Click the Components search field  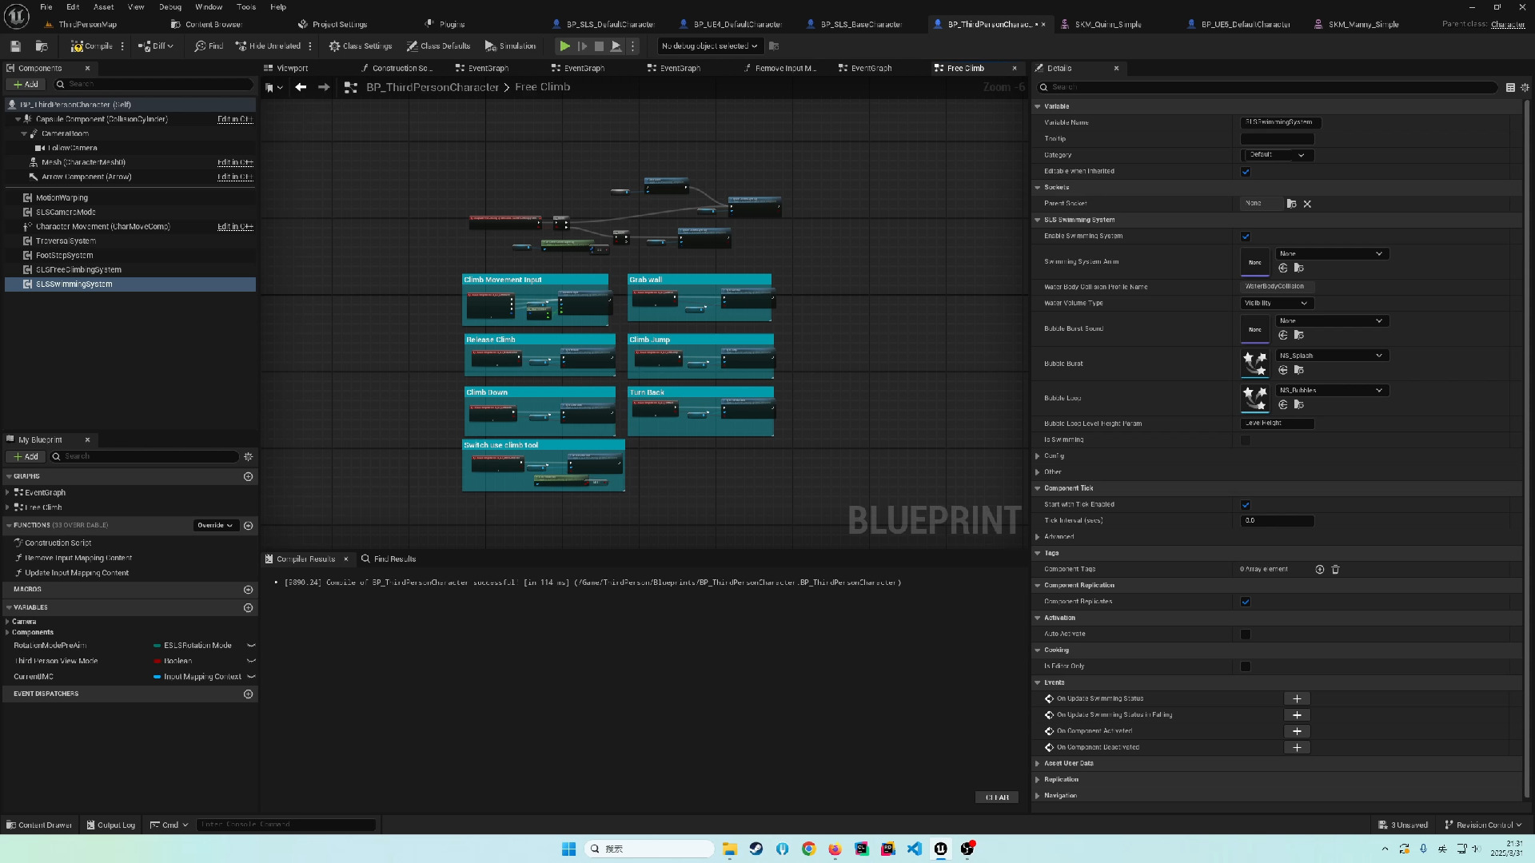(153, 84)
